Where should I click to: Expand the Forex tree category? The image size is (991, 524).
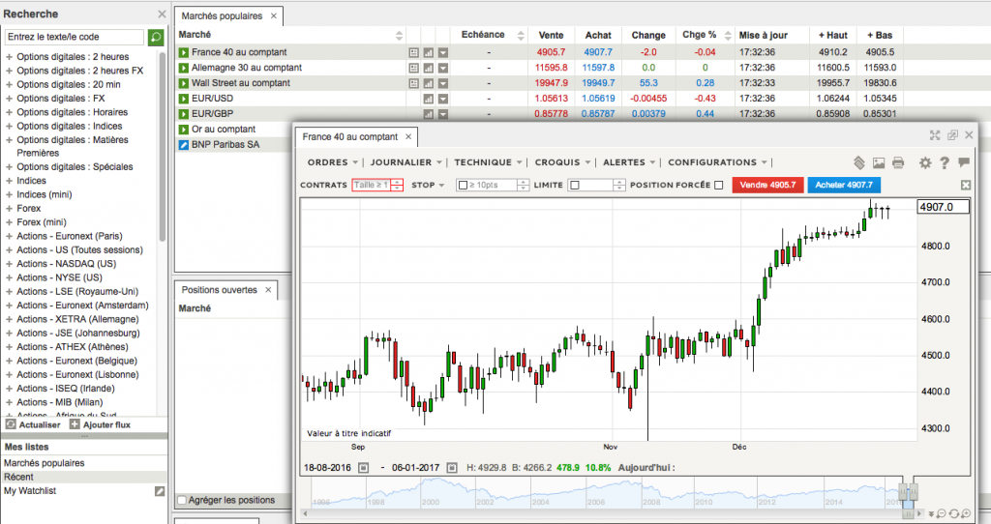pyautogui.click(x=9, y=208)
